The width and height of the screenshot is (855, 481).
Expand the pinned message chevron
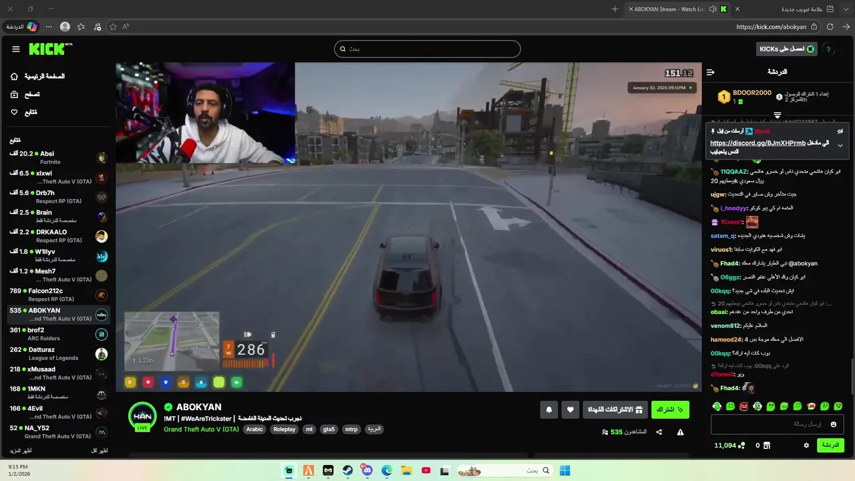pyautogui.click(x=840, y=146)
